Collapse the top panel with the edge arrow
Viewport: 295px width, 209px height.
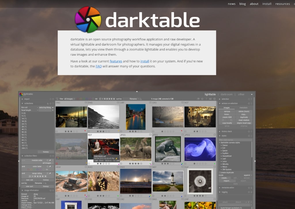(137, 91)
